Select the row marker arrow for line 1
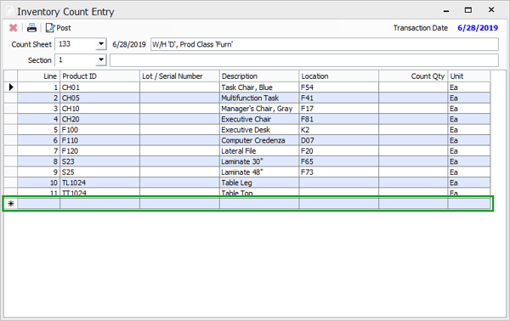The image size is (510, 321). [x=11, y=87]
